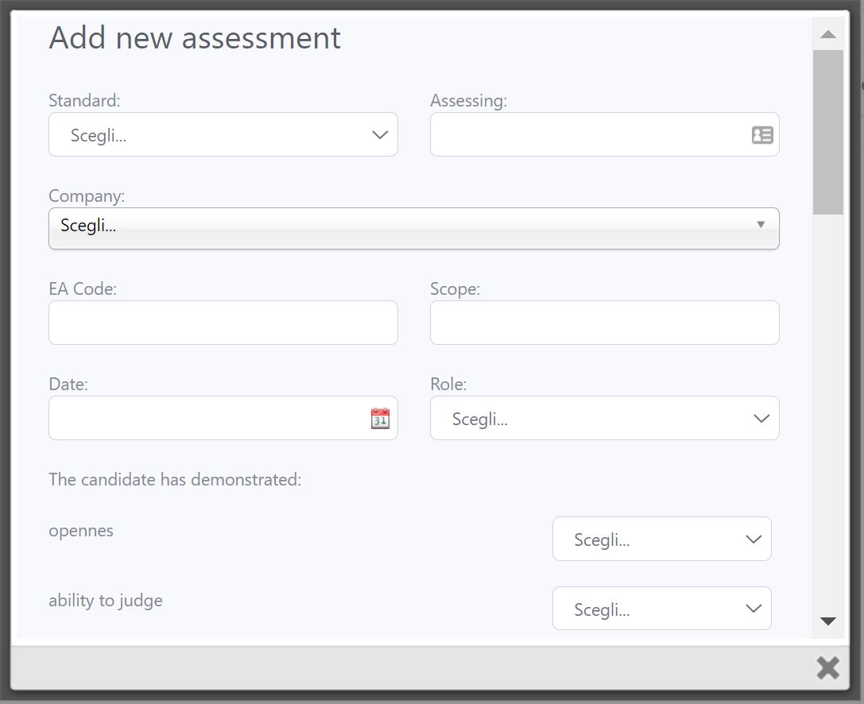864x704 pixels.
Task: Open the ability to judge dropdown
Action: (661, 609)
